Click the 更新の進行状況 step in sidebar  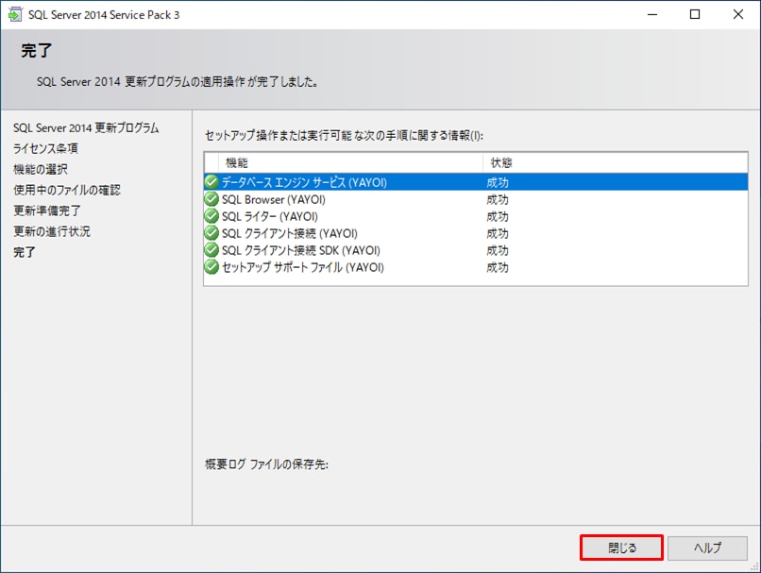point(52,231)
